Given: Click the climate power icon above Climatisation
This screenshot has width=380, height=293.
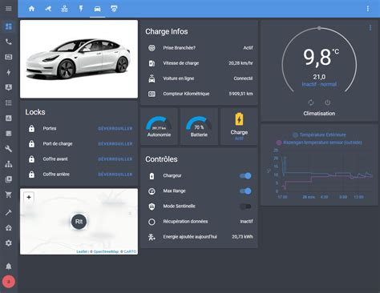Looking at the screenshot, I should coord(327,102).
